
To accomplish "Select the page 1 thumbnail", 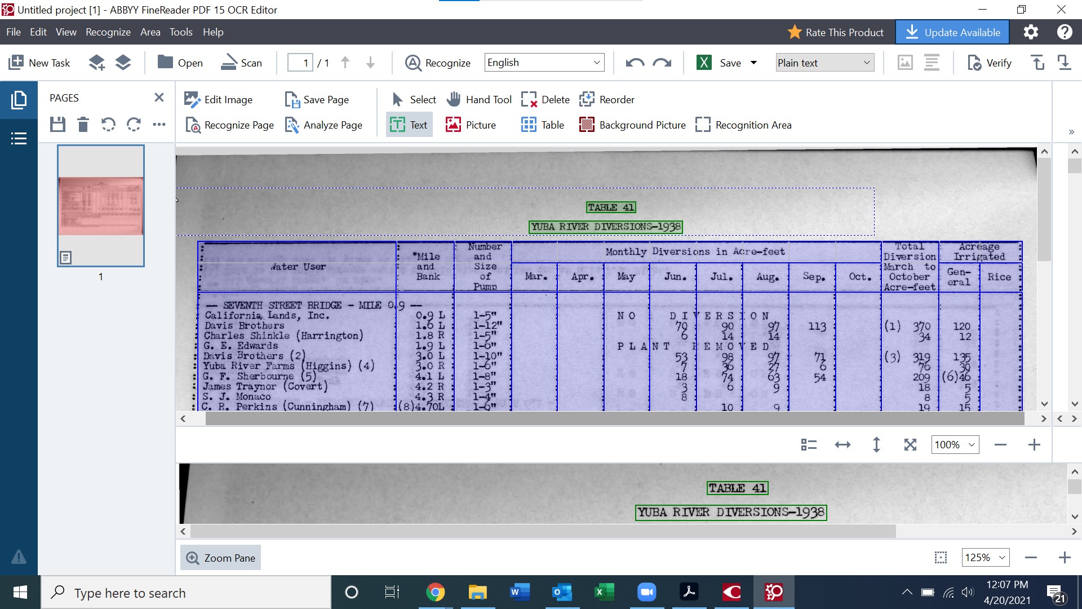I will click(x=100, y=205).
